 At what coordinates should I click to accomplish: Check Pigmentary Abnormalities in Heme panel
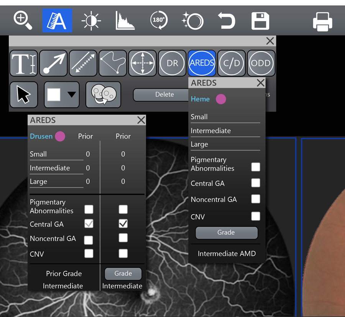255,167
